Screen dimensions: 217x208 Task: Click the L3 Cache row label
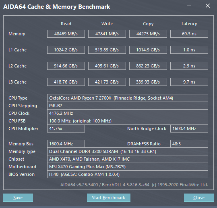pos(17,82)
